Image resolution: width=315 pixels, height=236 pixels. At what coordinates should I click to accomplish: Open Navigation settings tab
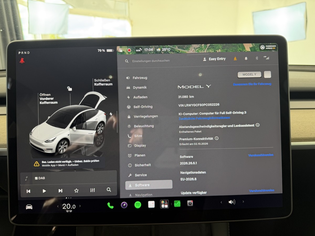(140, 195)
